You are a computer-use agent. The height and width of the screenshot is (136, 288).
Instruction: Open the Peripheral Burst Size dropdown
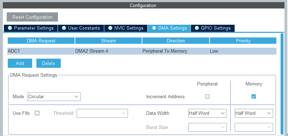(x=207, y=128)
